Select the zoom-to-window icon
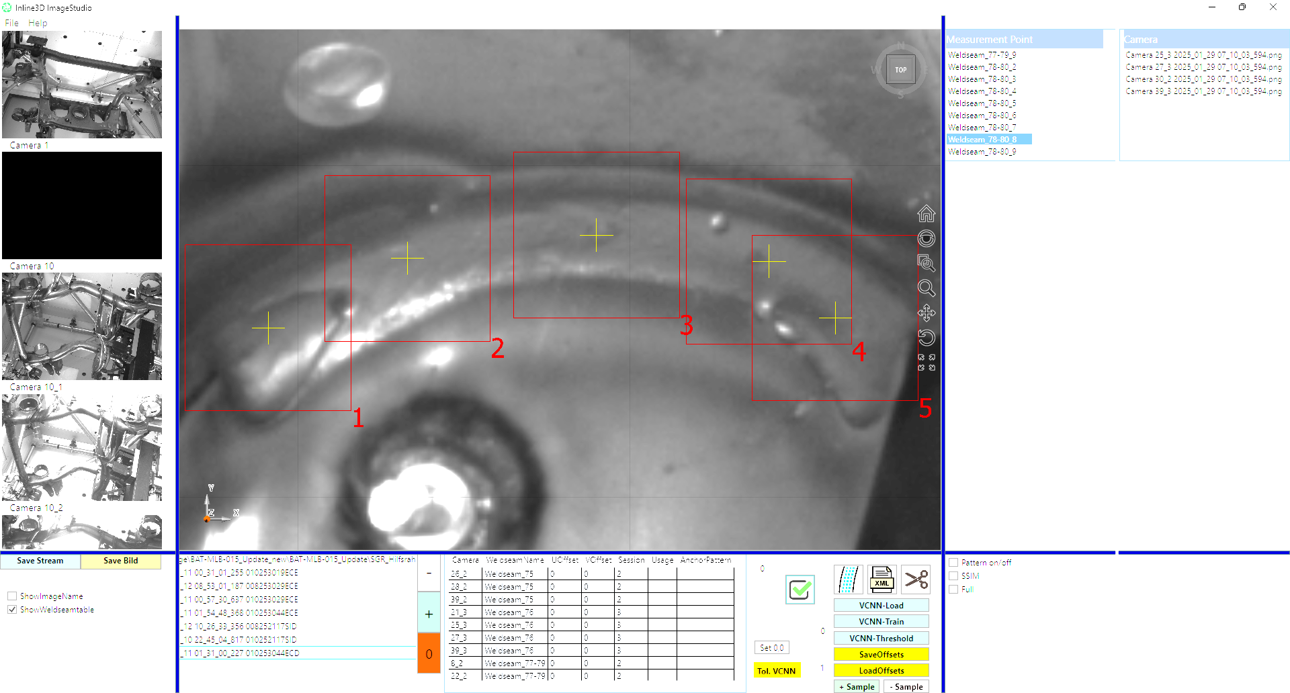Viewport: 1290px width, 693px height. point(926,263)
